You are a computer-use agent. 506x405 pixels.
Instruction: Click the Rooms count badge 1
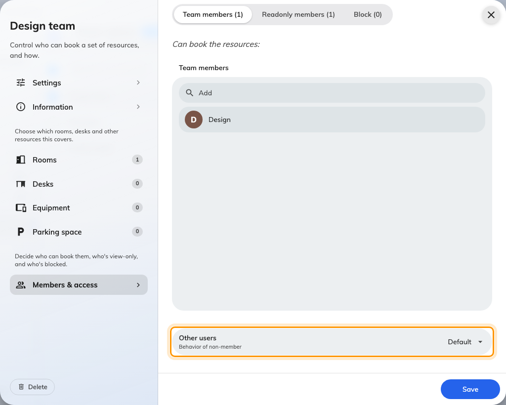pos(137,160)
